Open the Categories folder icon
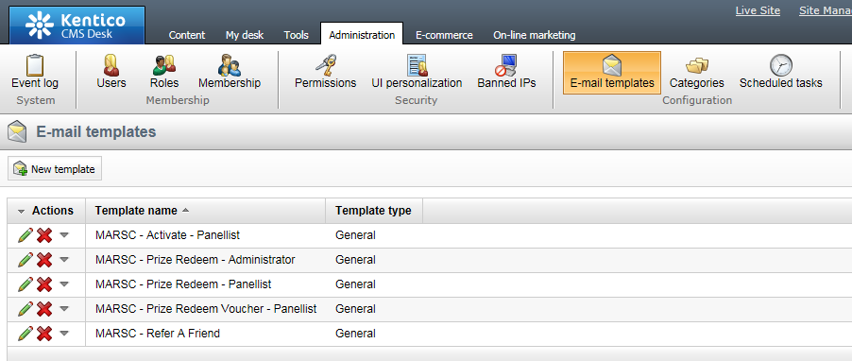852x361 pixels. [696, 66]
